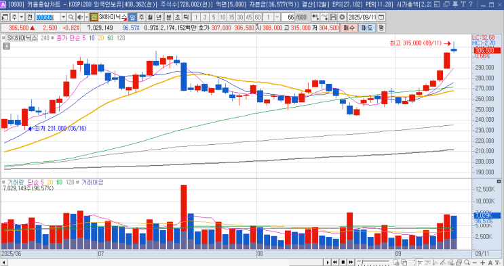Click the left panel toggle icon
This screenshot has width=504, height=266.
5,17
